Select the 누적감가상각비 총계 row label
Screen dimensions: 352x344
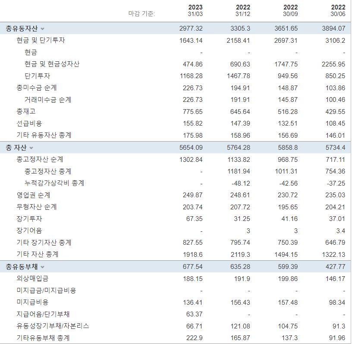coord(54,183)
